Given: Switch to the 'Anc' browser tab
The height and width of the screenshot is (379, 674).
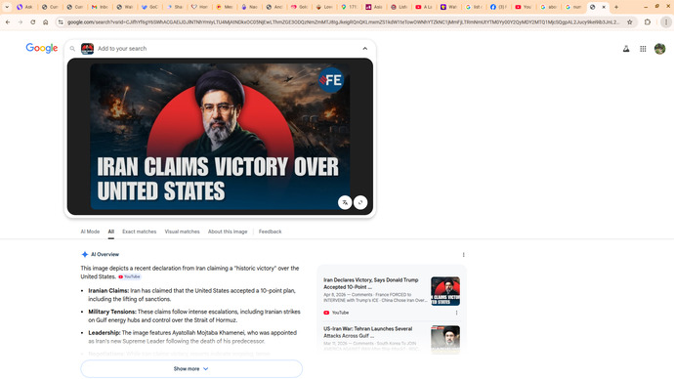Looking at the screenshot, I should [274, 7].
